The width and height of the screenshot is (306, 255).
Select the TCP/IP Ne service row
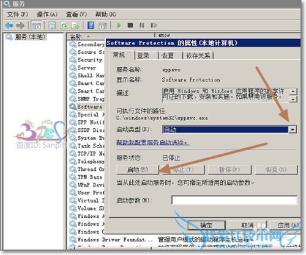[x=87, y=154]
